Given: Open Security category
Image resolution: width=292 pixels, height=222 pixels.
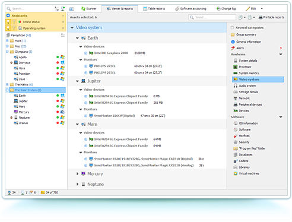Looking at the screenshot, I should (242, 142).
